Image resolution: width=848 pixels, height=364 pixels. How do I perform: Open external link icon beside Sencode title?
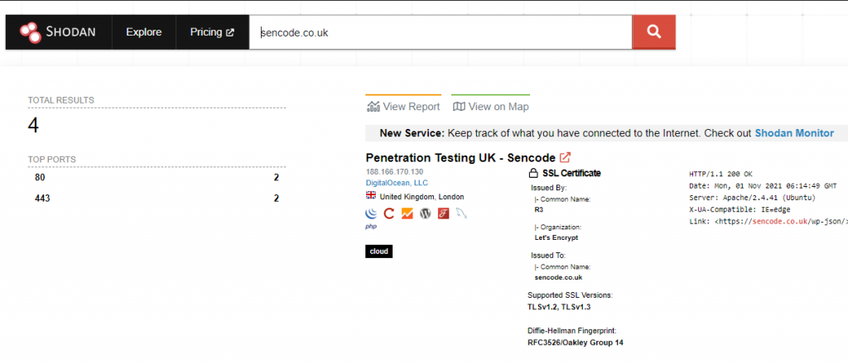565,157
